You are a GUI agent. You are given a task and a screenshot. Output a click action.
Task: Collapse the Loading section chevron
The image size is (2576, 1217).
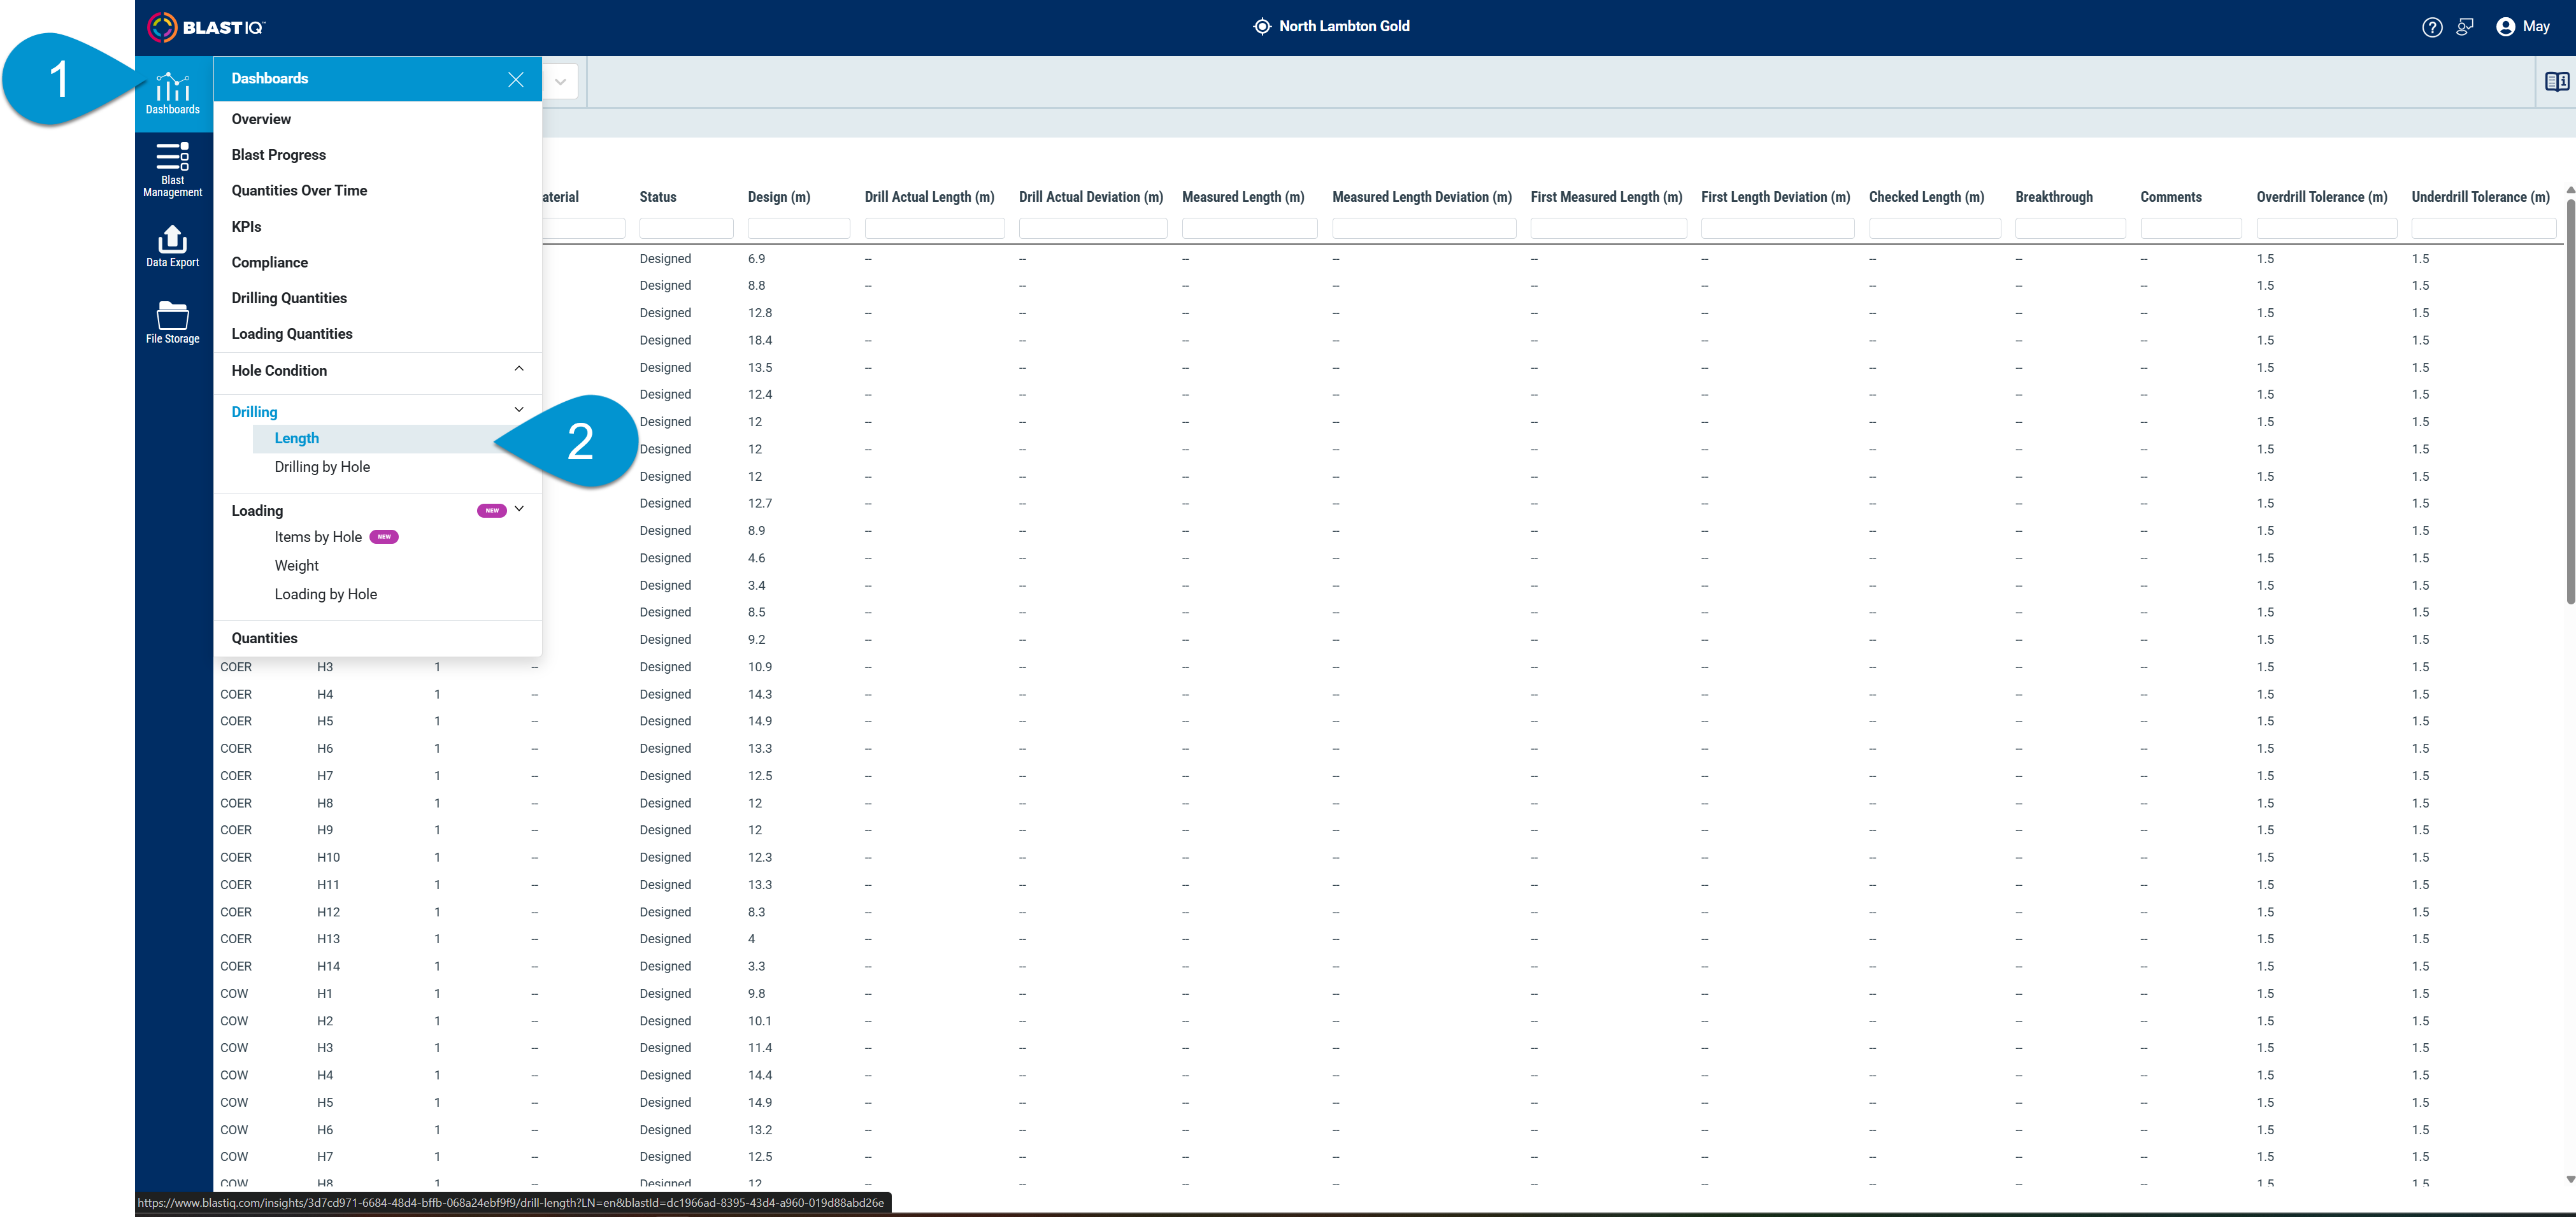coord(519,509)
